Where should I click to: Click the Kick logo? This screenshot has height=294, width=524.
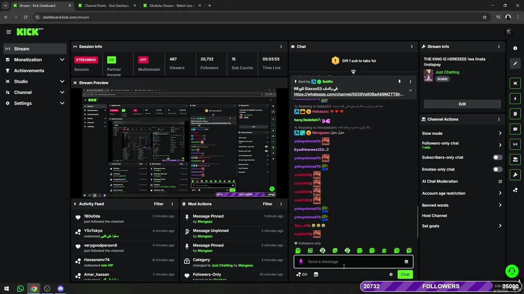(29, 32)
